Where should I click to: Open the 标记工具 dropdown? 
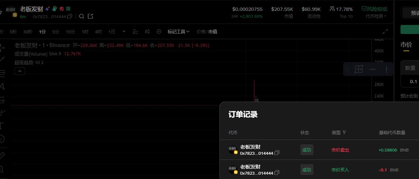[x=178, y=32]
